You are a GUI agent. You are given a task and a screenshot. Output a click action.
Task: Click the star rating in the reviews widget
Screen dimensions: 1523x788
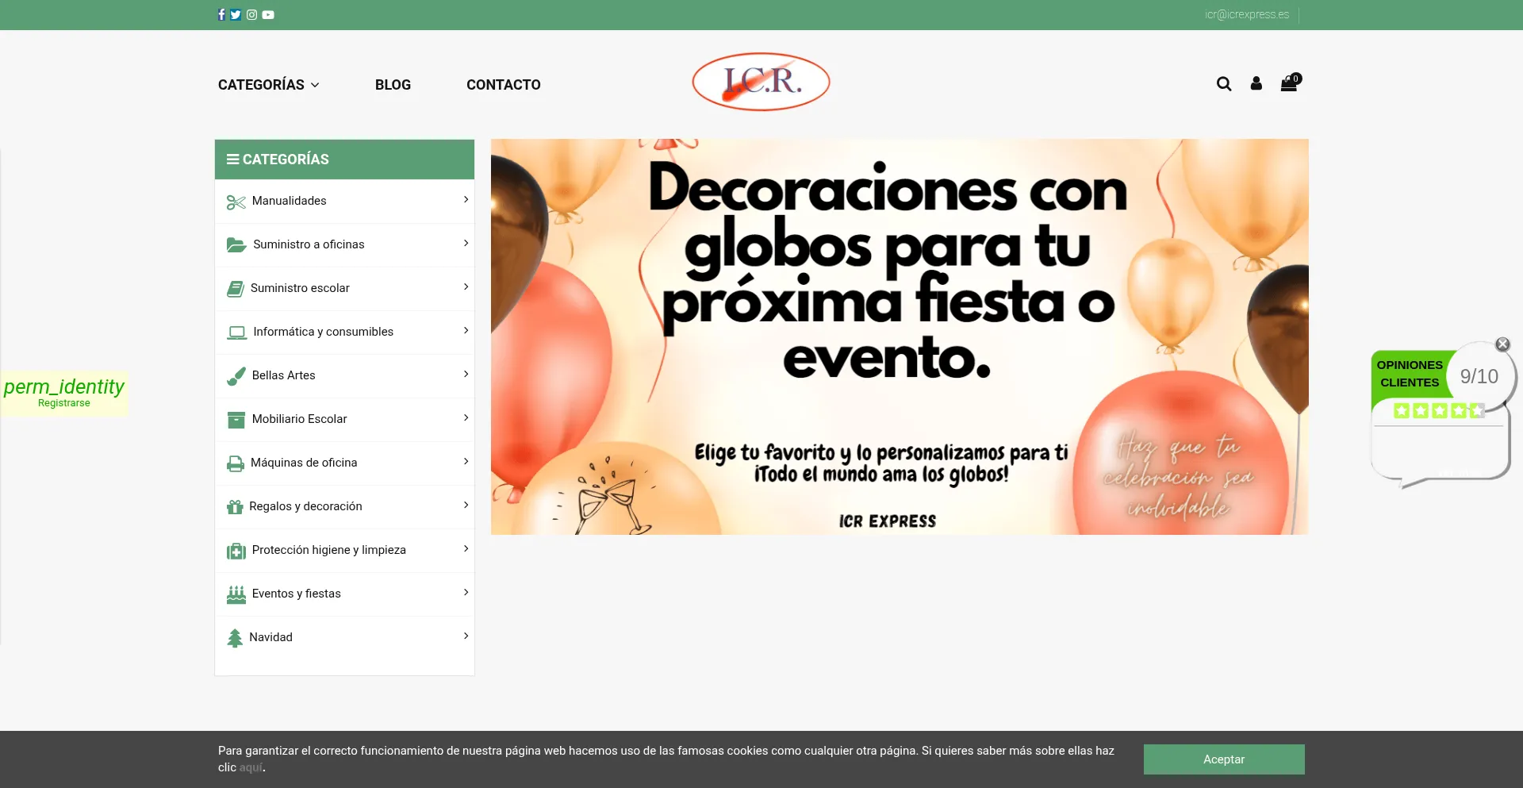click(x=1438, y=410)
